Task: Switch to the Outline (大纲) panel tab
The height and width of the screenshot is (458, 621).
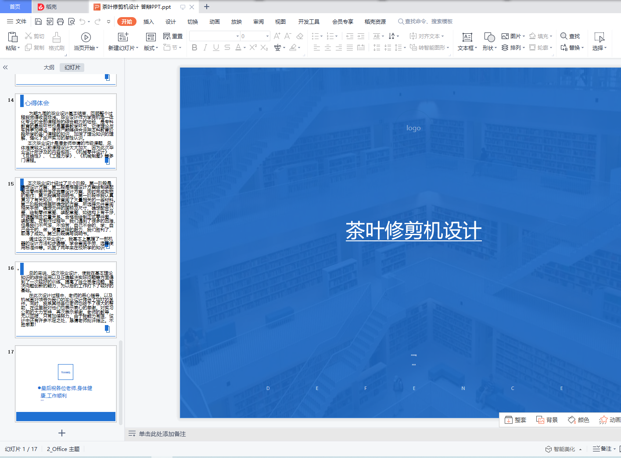Action: pos(49,67)
